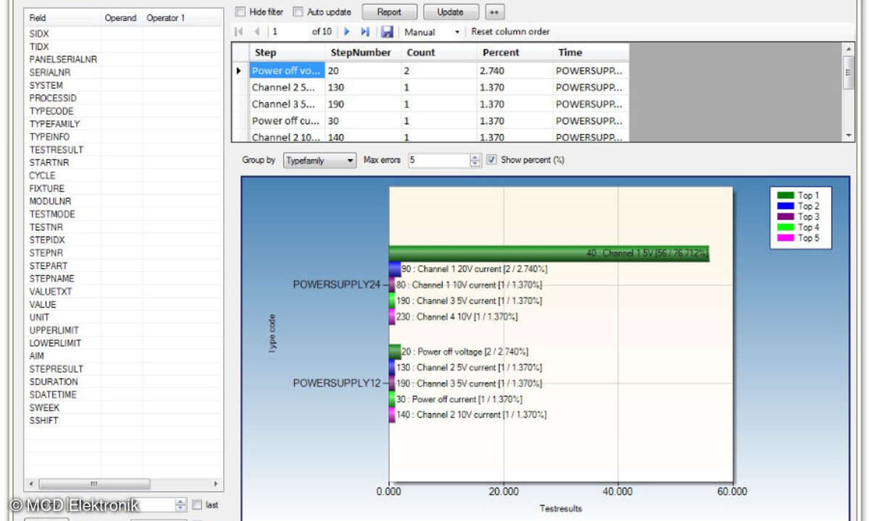Enable the Auto update checkbox

298,12
